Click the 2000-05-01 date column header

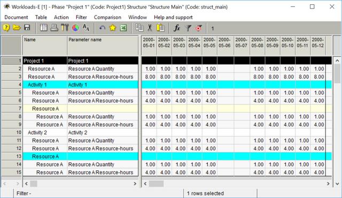pos(149,45)
